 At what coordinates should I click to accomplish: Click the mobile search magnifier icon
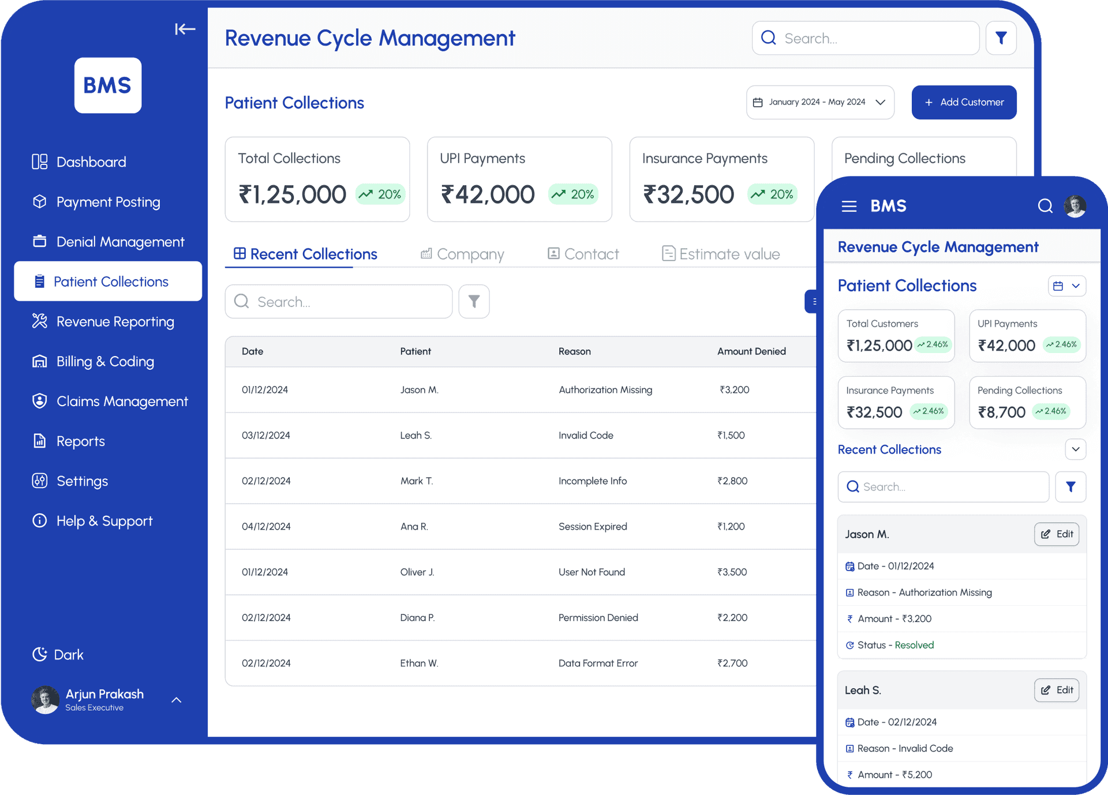point(1045,206)
